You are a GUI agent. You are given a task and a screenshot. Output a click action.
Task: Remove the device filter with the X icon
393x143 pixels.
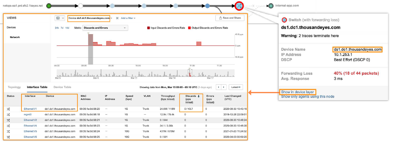(x=117, y=18)
